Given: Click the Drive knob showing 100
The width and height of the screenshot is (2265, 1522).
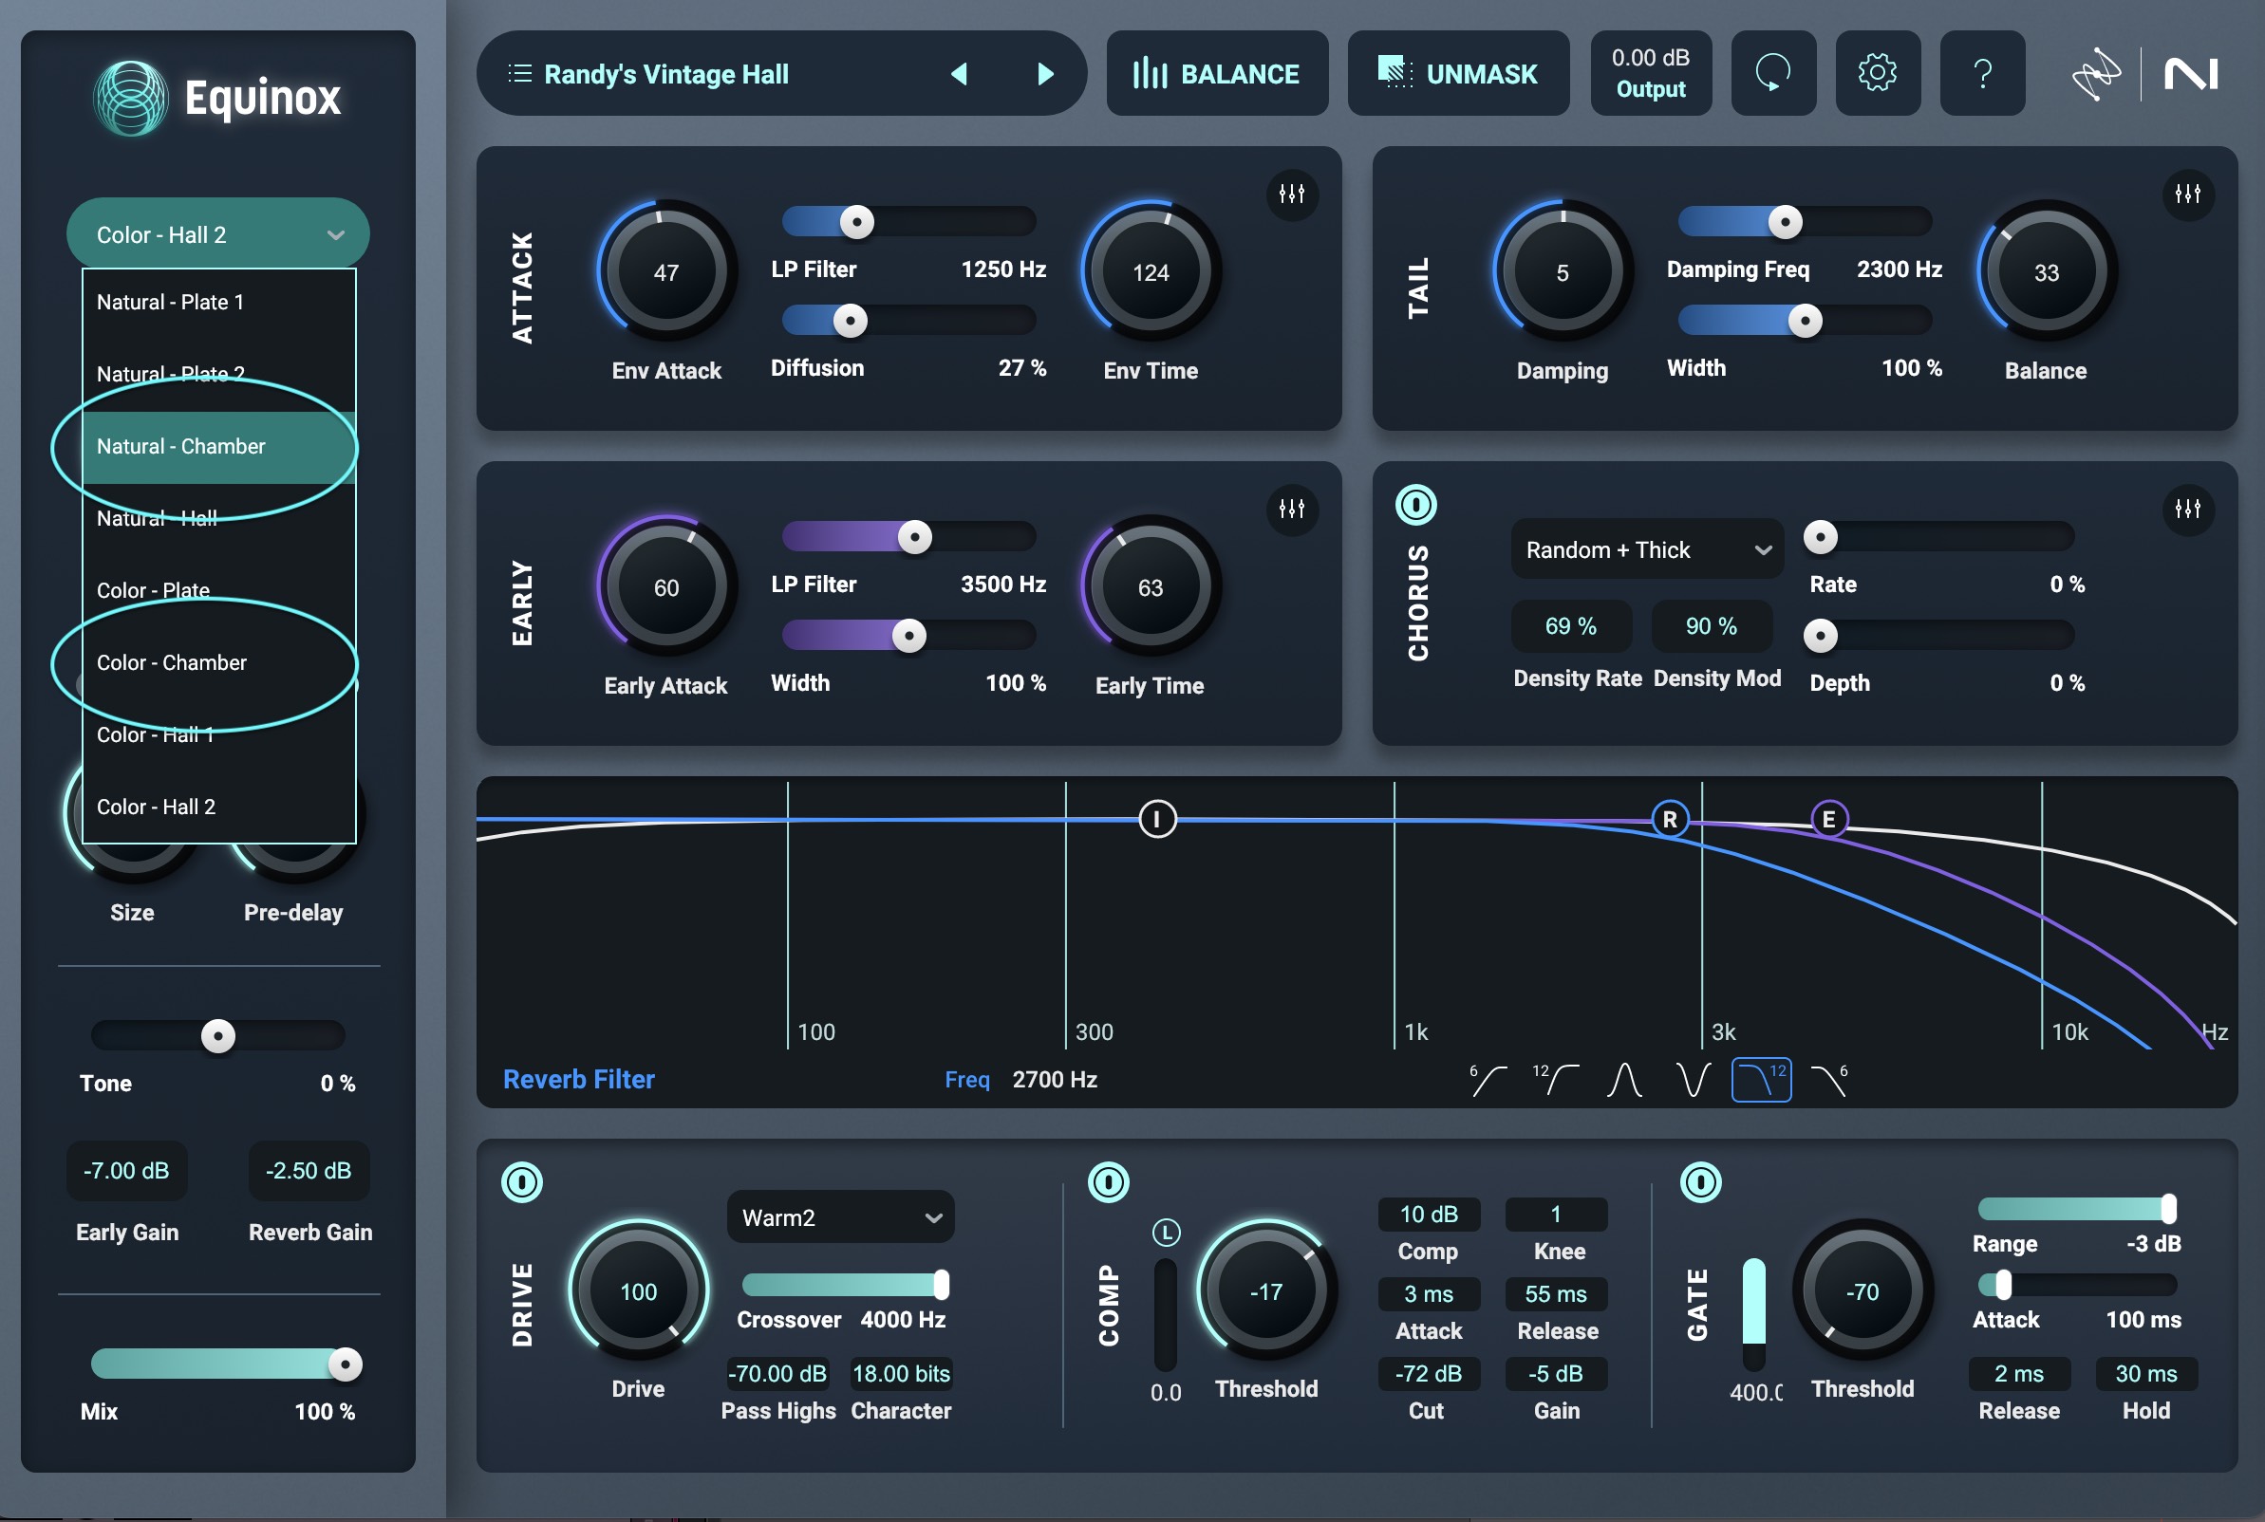Looking at the screenshot, I should coord(638,1291).
